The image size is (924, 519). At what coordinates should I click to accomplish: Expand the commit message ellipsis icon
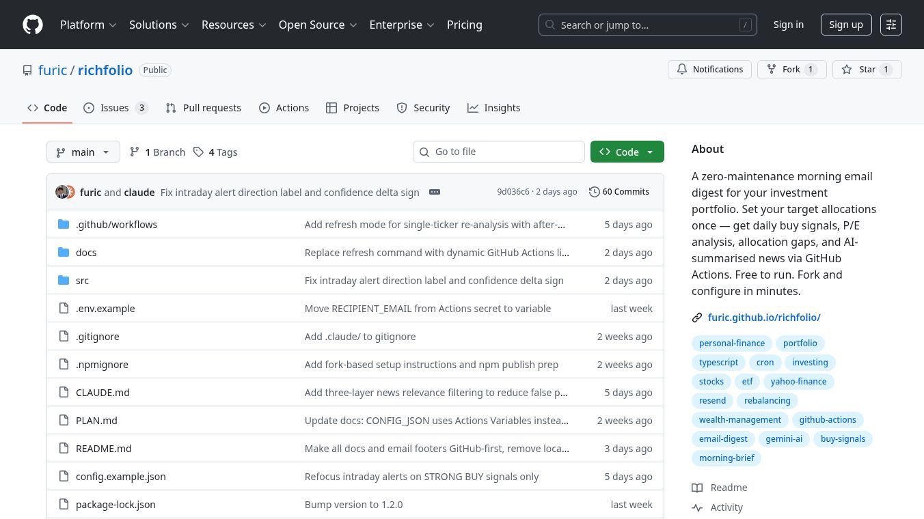pos(435,192)
